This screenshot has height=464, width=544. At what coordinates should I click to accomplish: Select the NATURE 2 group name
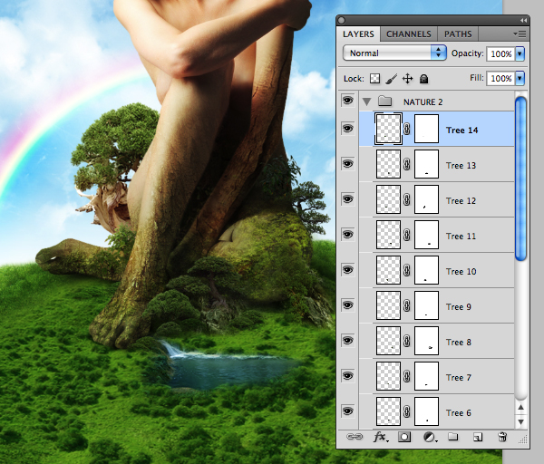(x=423, y=102)
